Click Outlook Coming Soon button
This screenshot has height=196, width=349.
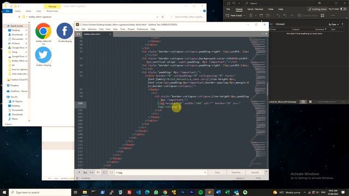pyautogui.click(x=317, y=9)
